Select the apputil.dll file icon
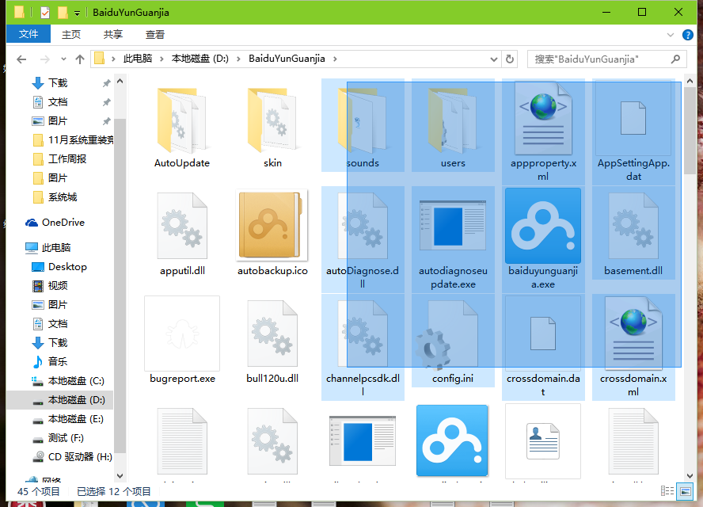Viewport: 703px width, 507px height. point(182,226)
